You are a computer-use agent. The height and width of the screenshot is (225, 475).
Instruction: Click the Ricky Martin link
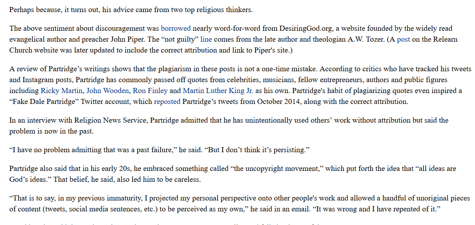[62, 91]
